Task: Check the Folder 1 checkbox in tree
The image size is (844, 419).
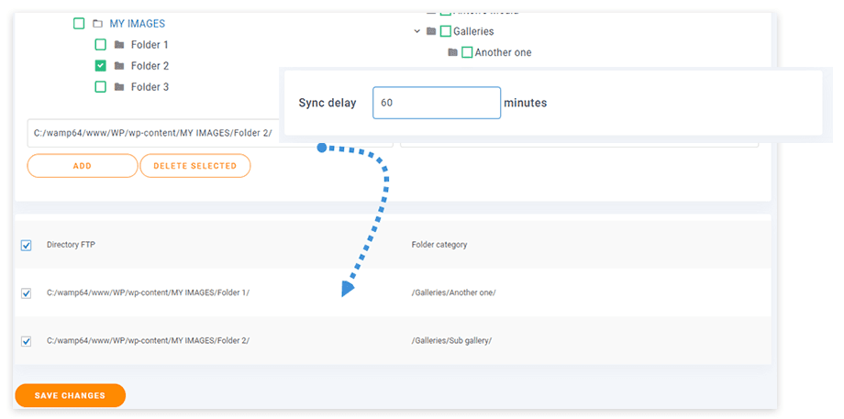Action: [x=101, y=45]
